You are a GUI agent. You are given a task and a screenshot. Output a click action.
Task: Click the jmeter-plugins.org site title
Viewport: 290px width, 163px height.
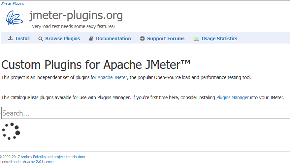(76, 15)
